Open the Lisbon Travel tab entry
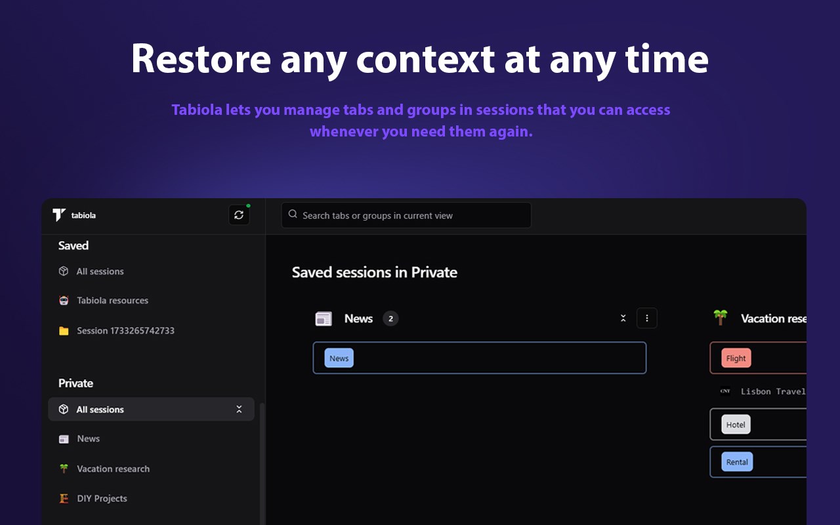Image resolution: width=840 pixels, height=525 pixels. click(x=772, y=391)
